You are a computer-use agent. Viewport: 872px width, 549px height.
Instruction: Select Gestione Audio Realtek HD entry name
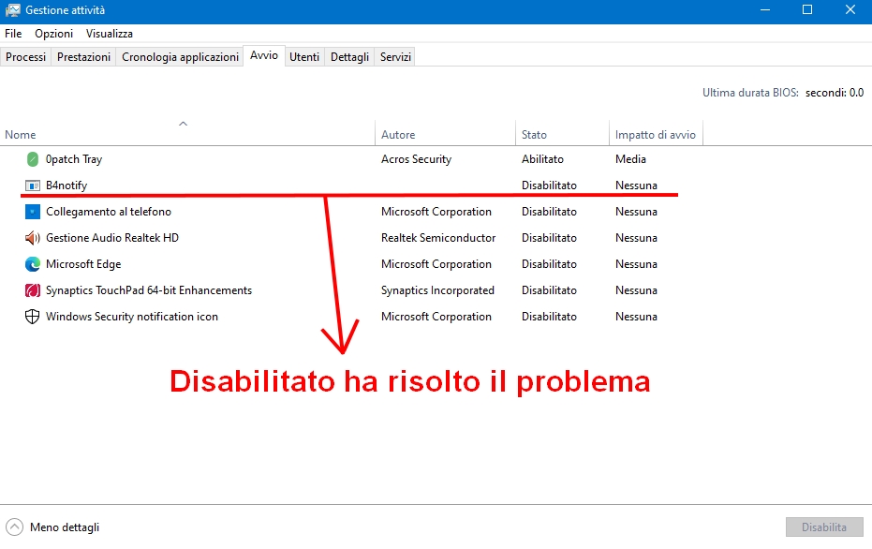[112, 238]
